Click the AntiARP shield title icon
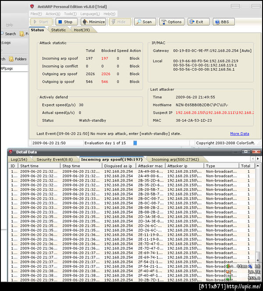The height and width of the screenshot is (291, 263). 32,7
